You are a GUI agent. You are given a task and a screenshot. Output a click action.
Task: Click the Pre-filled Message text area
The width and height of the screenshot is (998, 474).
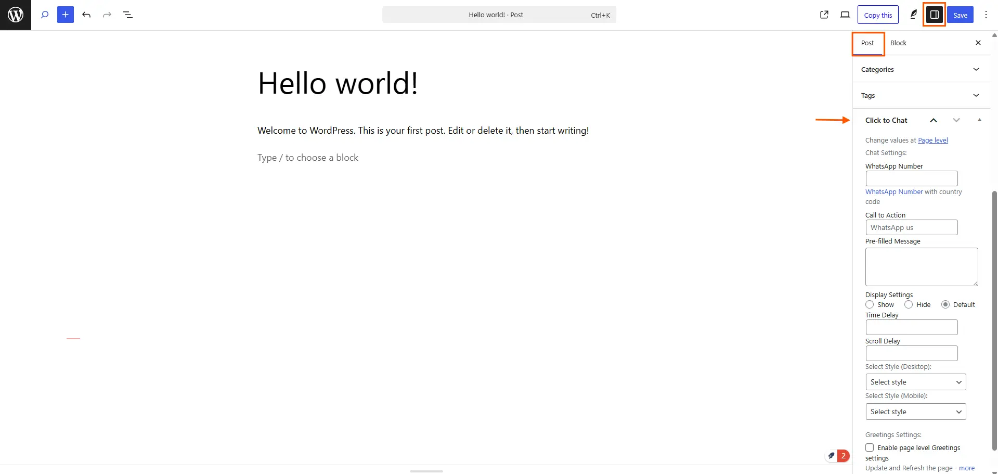click(x=921, y=267)
